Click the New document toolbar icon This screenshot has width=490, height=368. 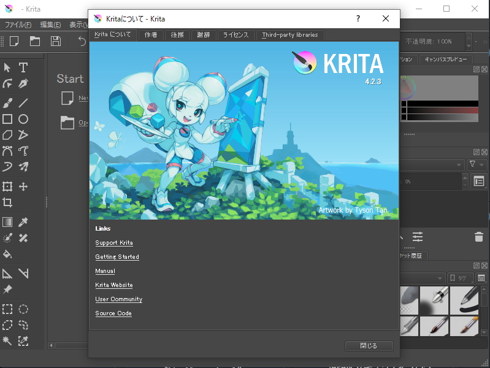click(14, 41)
